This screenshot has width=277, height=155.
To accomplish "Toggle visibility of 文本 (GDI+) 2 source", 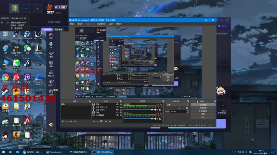I will pyautogui.click(x=117, y=107).
